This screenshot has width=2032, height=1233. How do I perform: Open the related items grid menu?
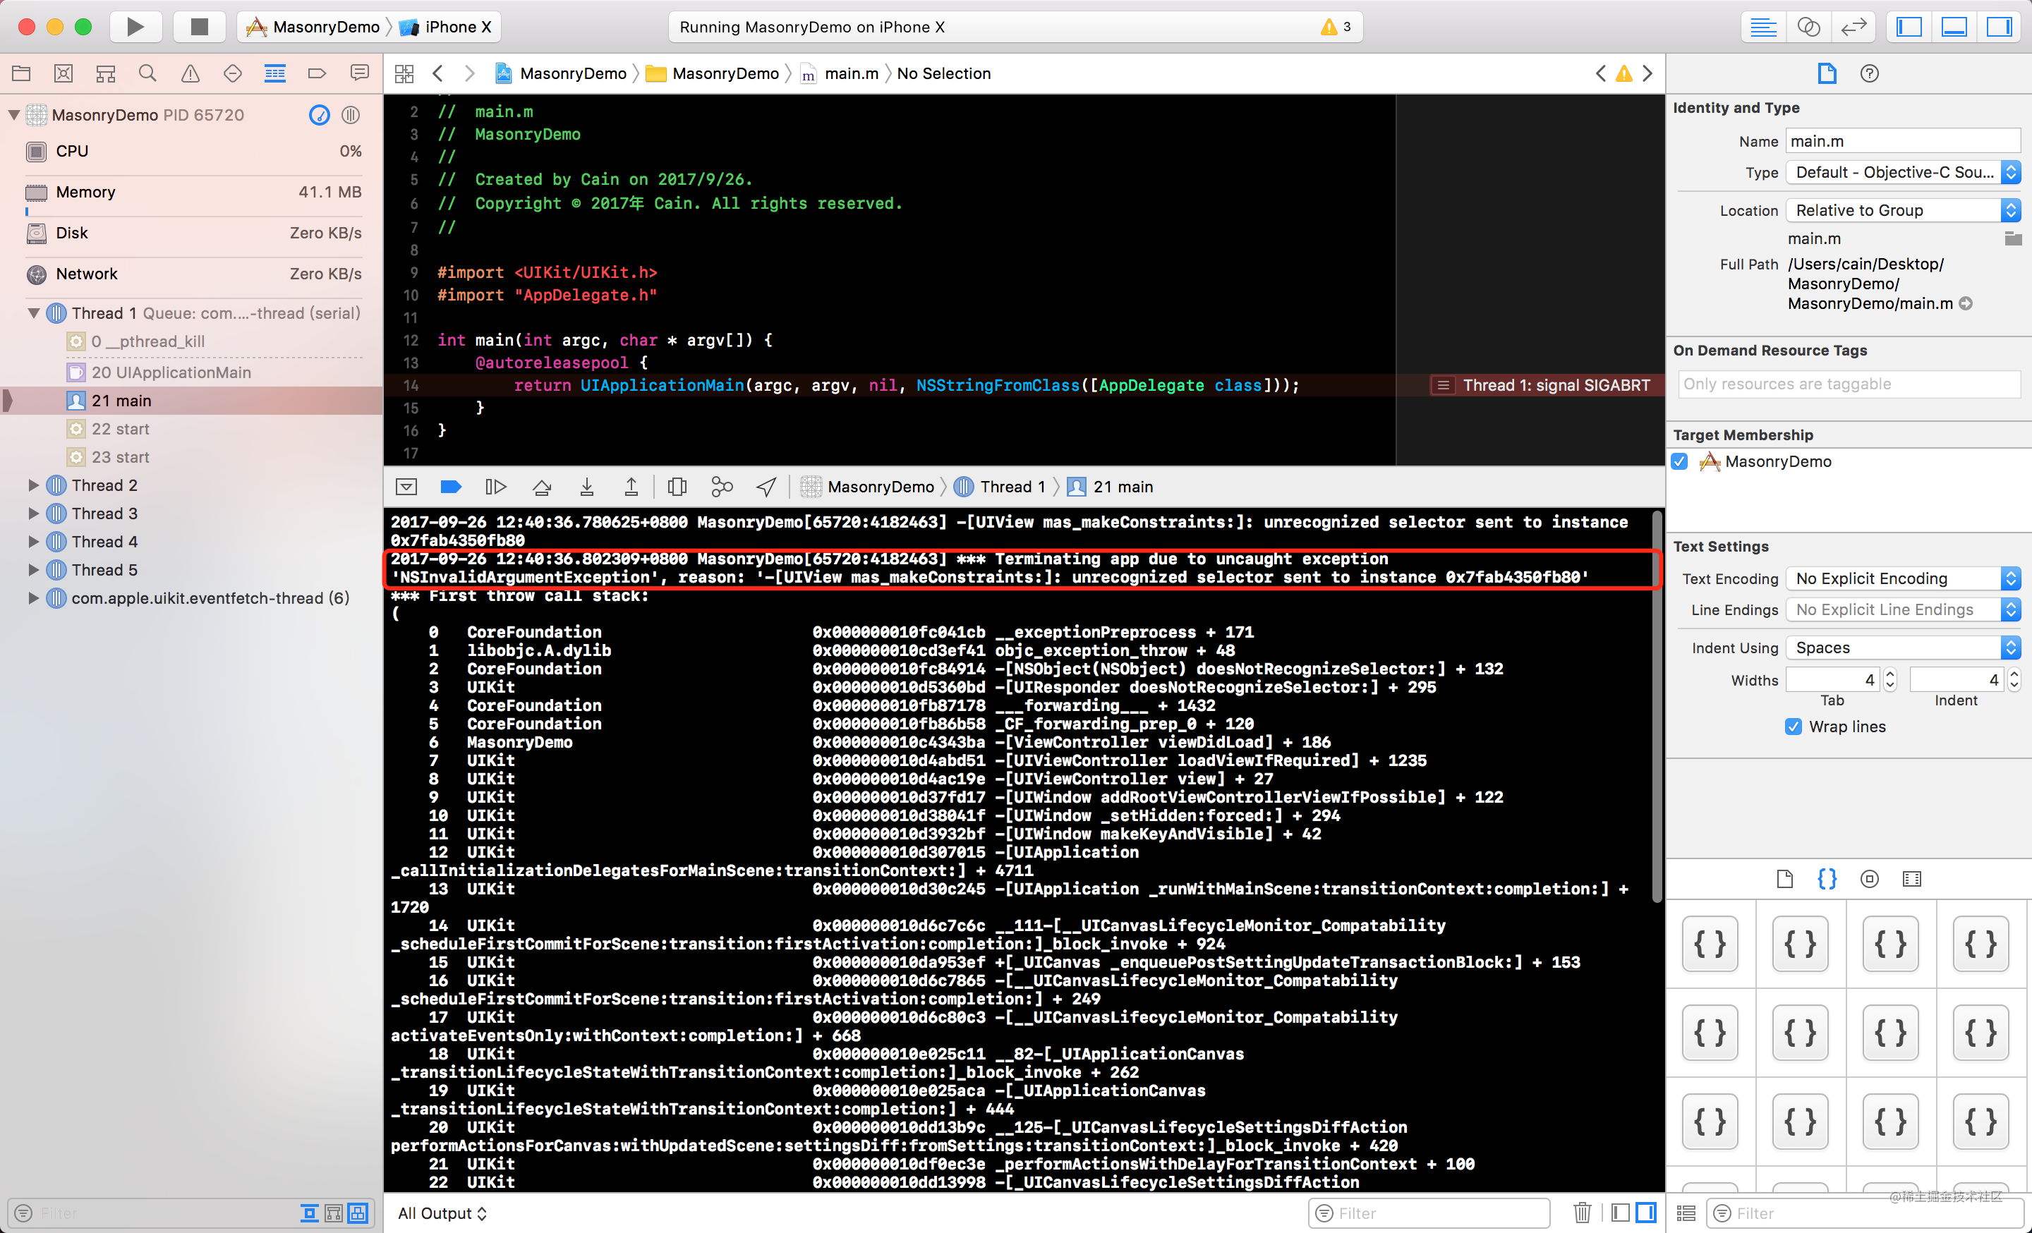coord(404,73)
